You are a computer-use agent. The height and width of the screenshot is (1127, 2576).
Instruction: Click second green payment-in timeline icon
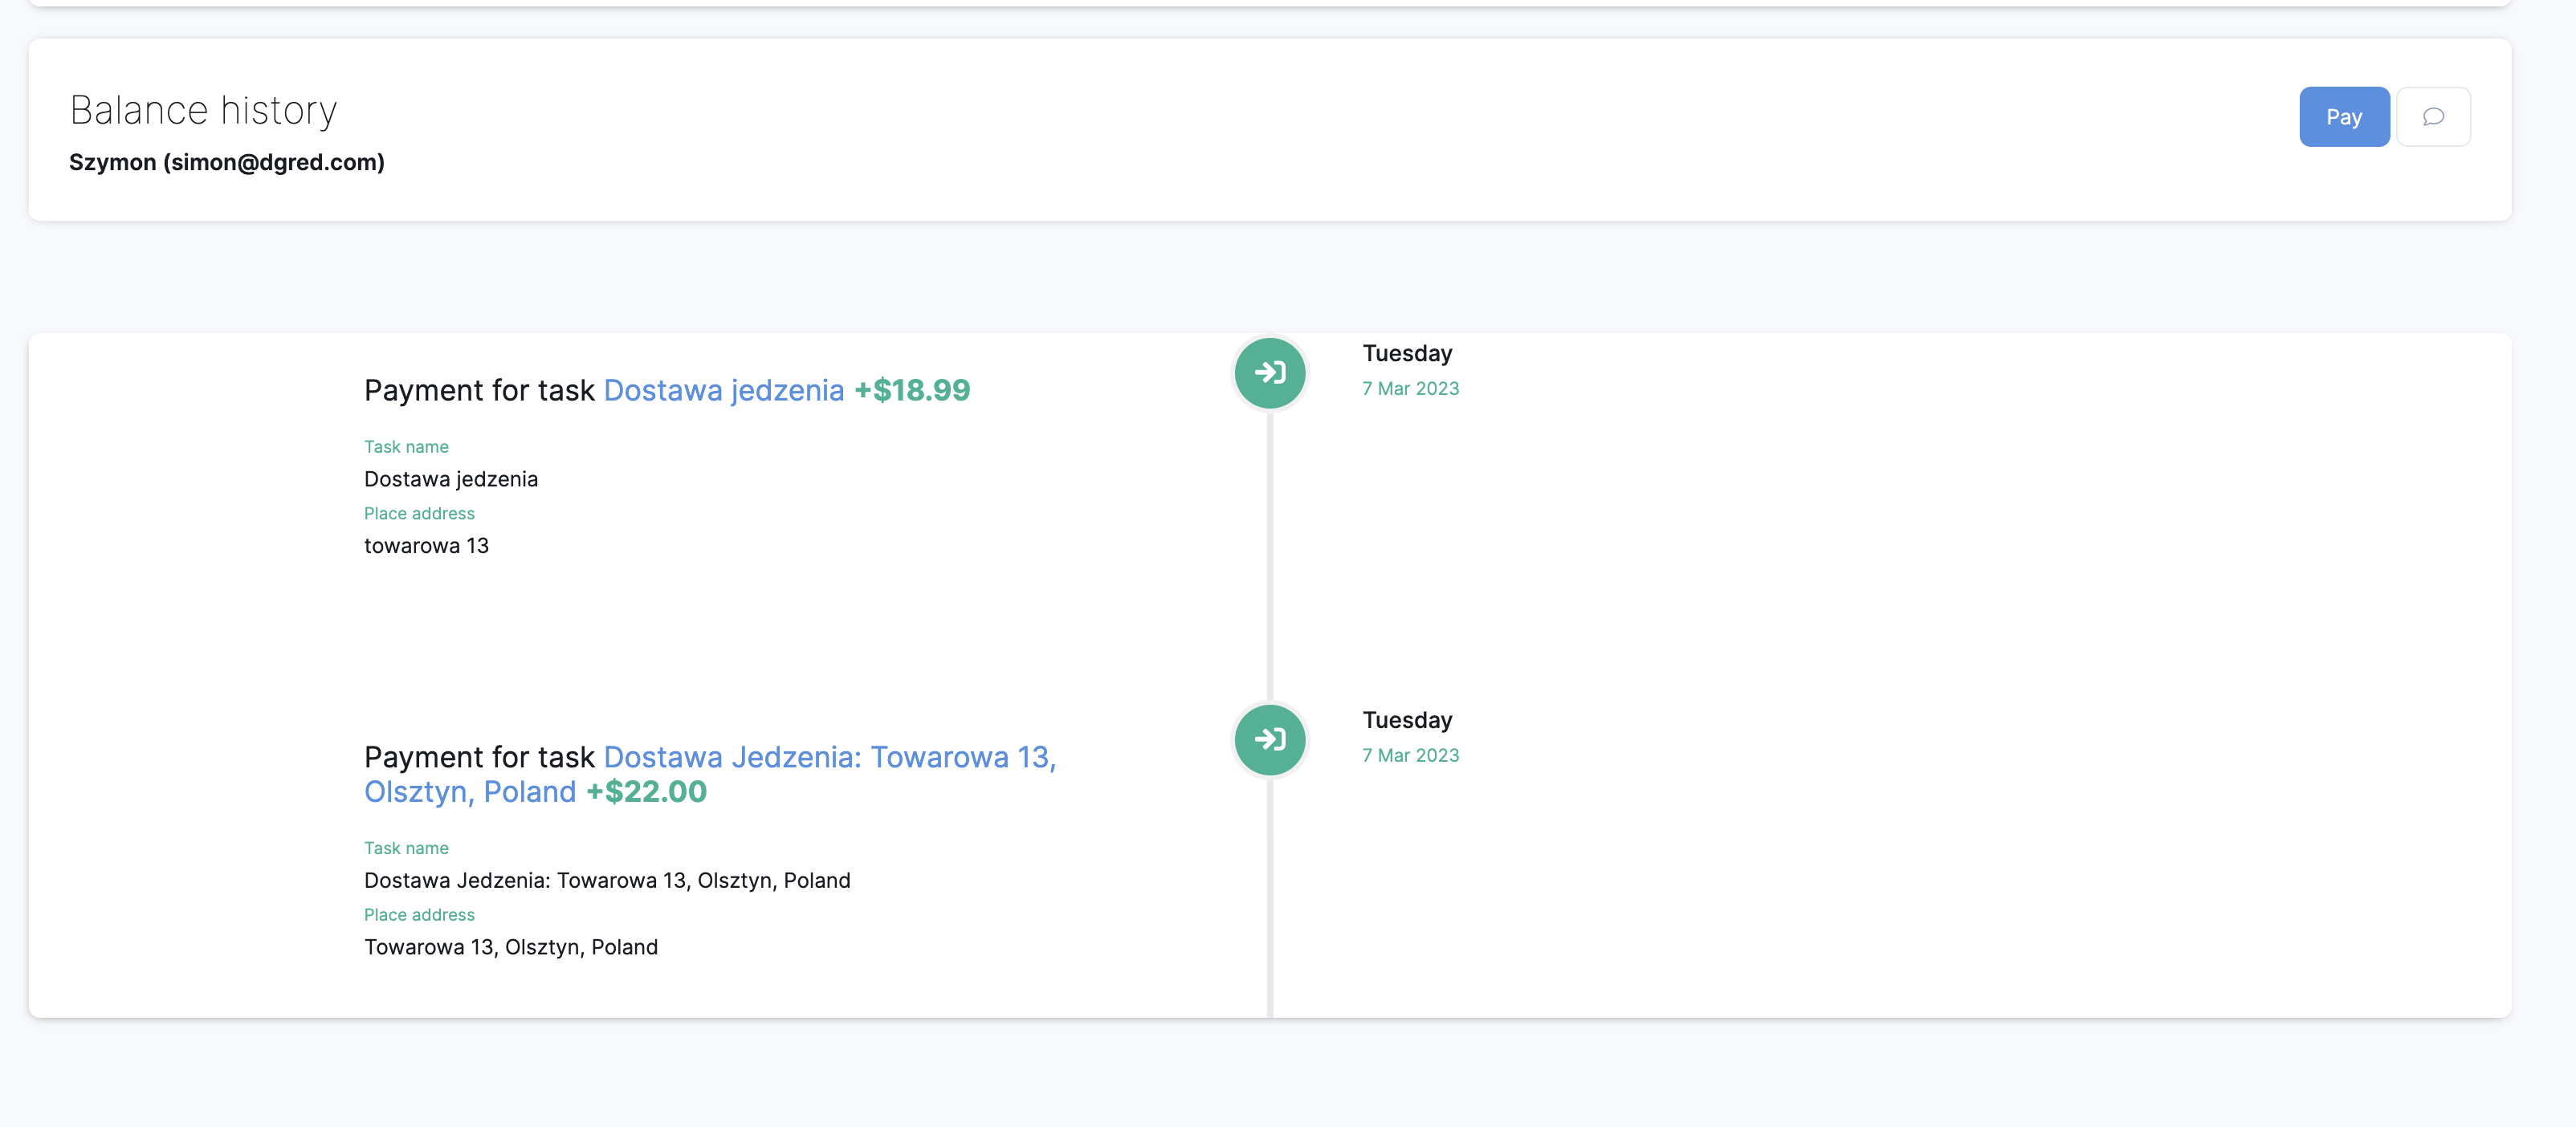click(1269, 740)
